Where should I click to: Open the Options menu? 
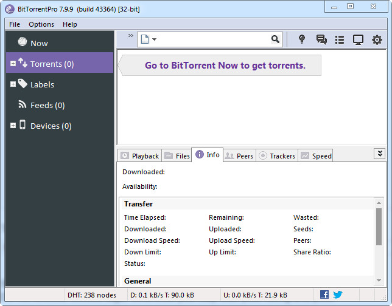point(41,24)
